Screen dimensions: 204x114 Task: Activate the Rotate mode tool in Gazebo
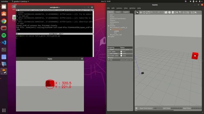coord(144,12)
